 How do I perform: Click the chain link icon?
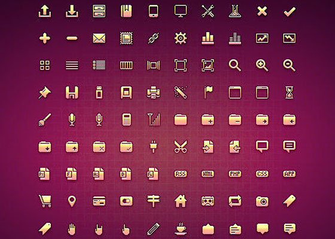click(153, 38)
